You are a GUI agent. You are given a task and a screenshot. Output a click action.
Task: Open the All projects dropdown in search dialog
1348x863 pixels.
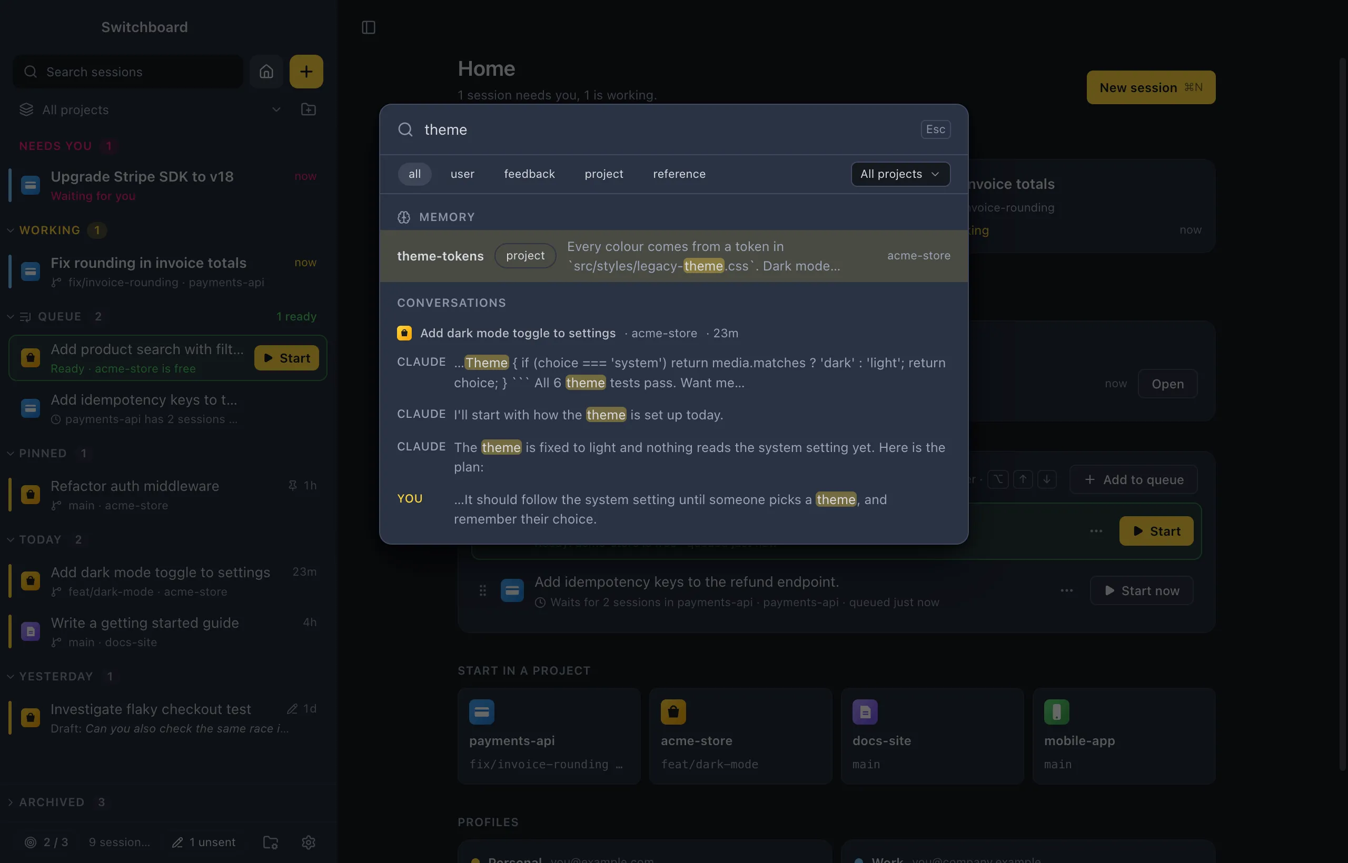pyautogui.click(x=900, y=174)
